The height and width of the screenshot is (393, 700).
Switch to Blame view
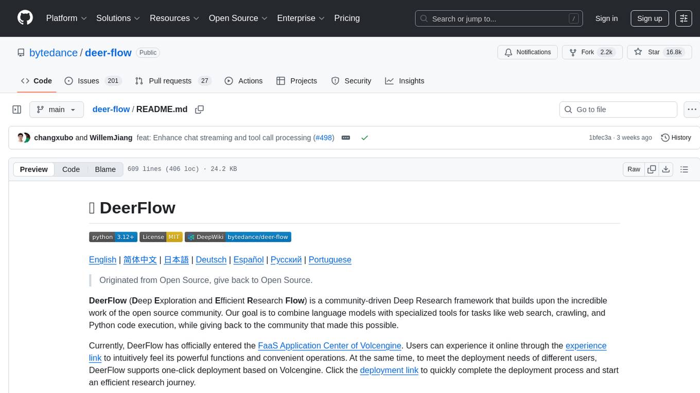click(105, 169)
